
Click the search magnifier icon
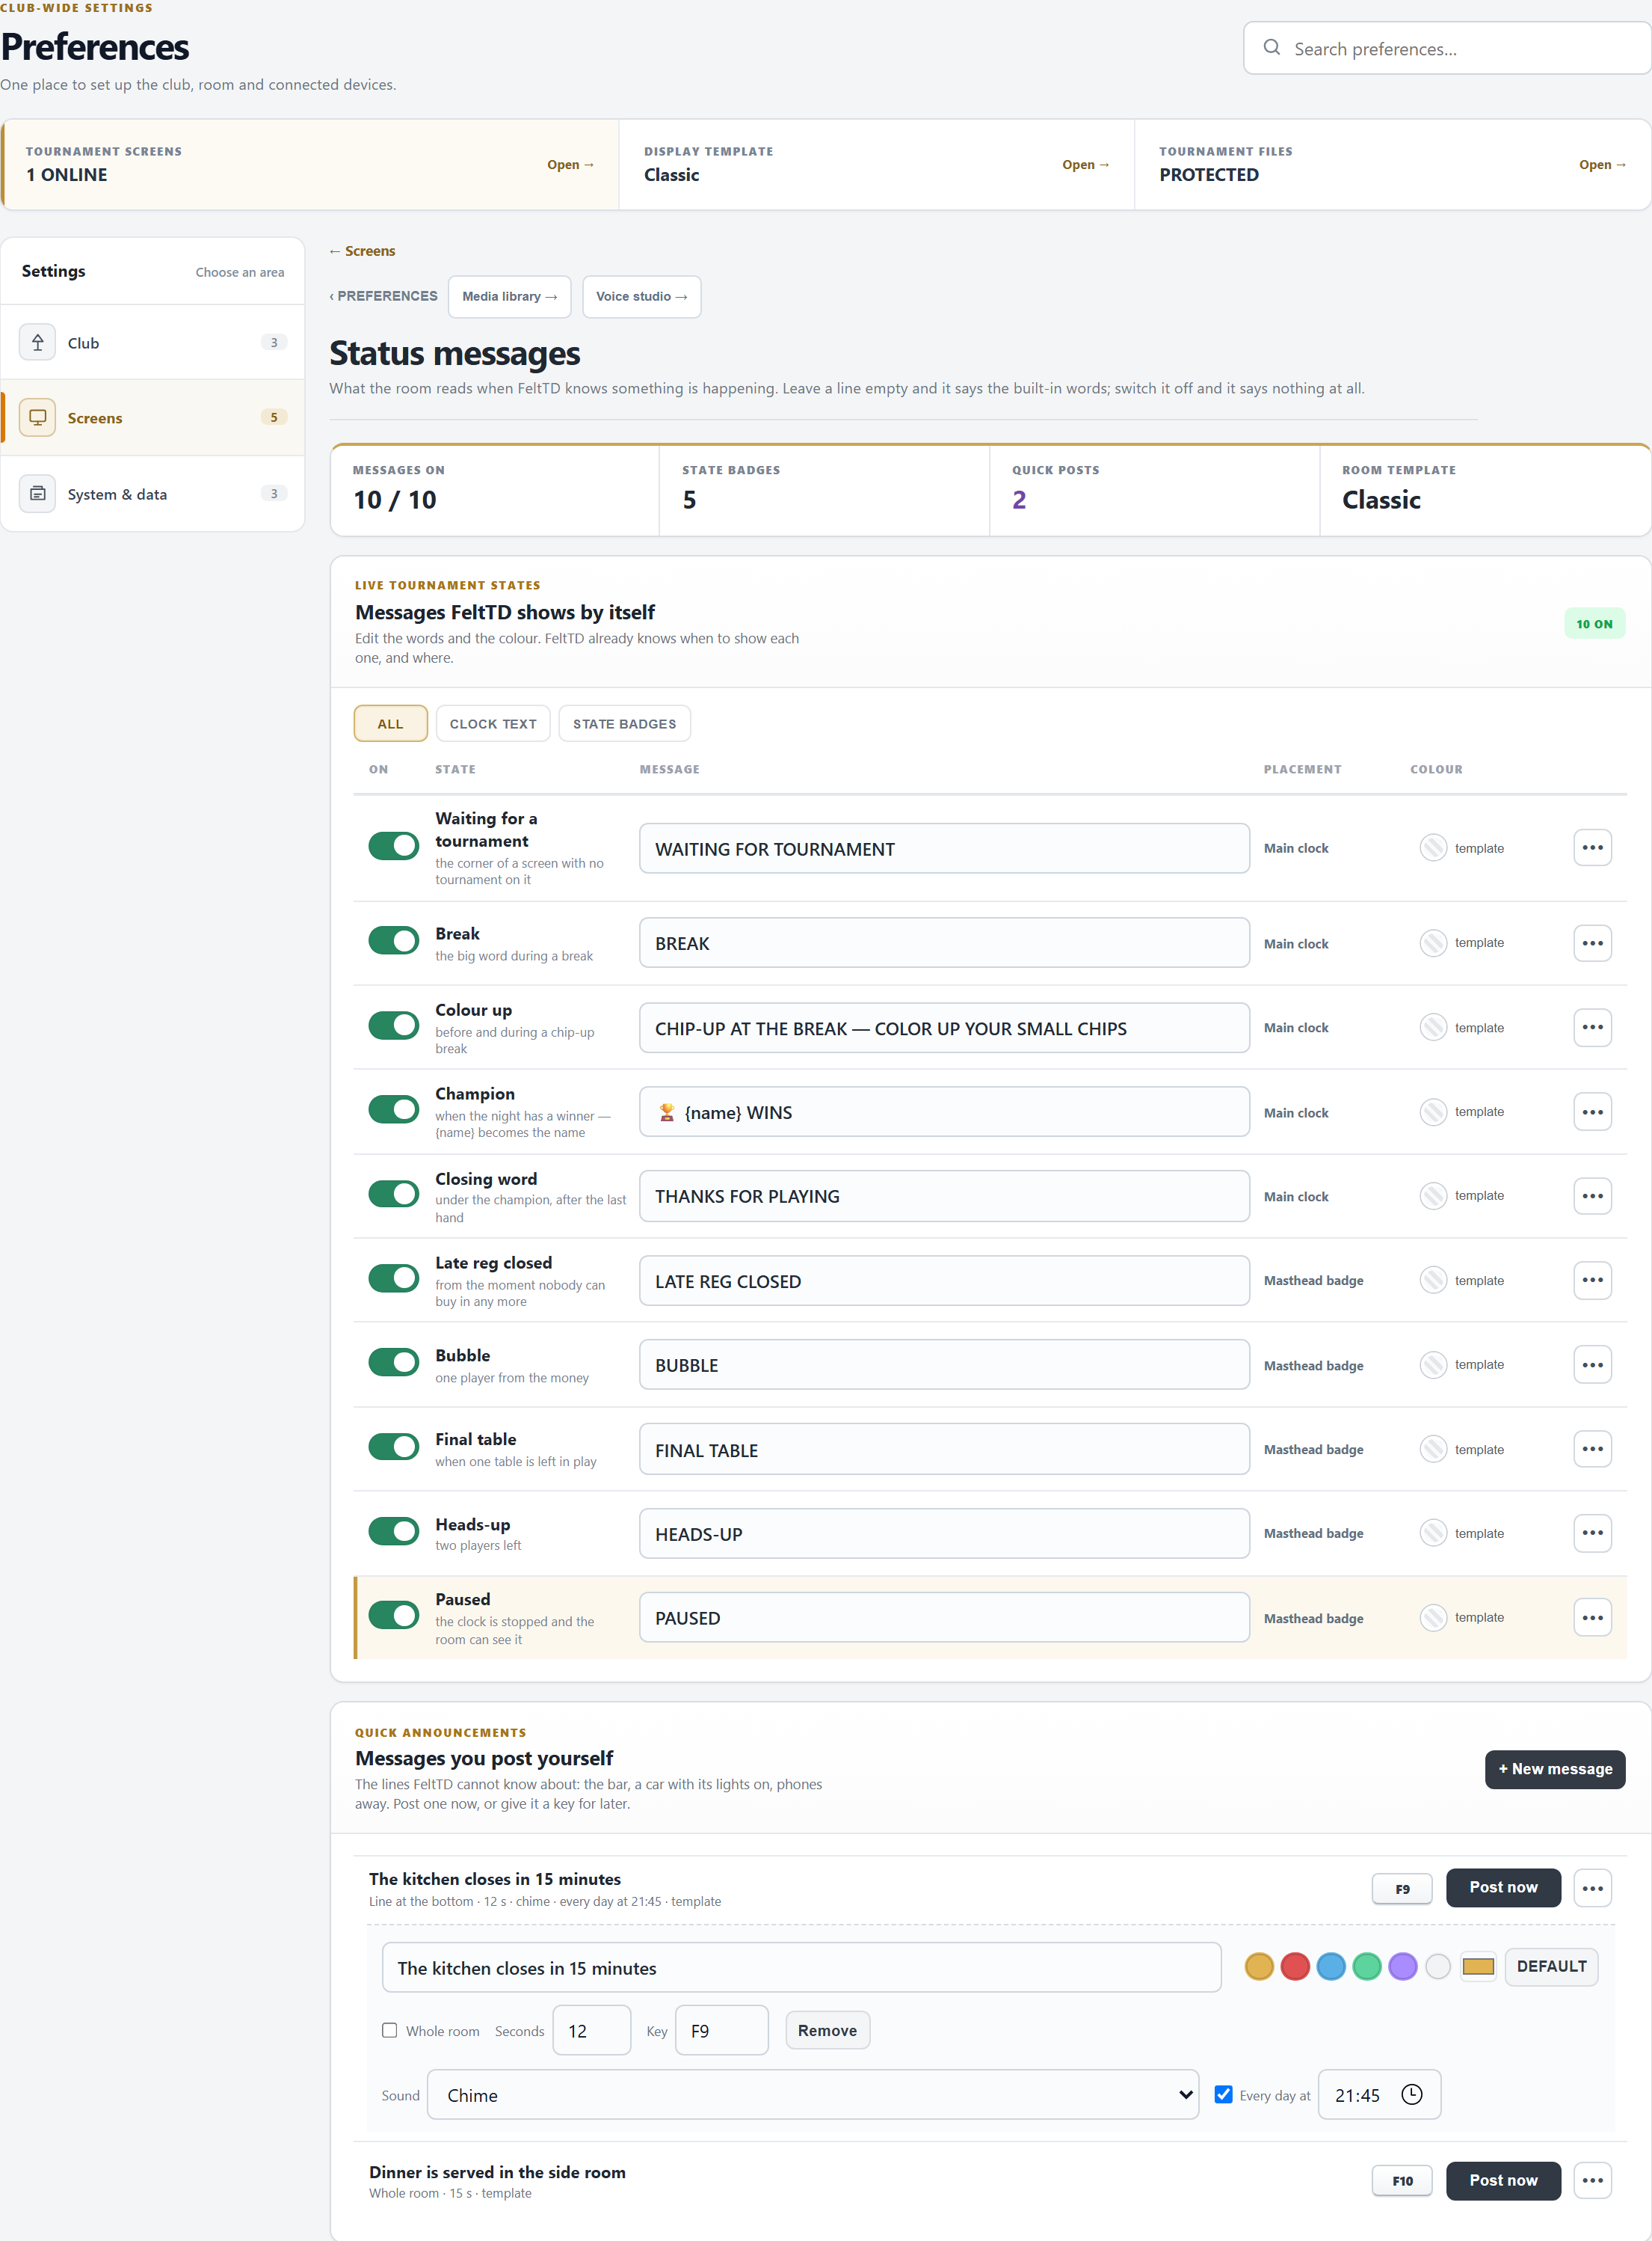[1271, 47]
